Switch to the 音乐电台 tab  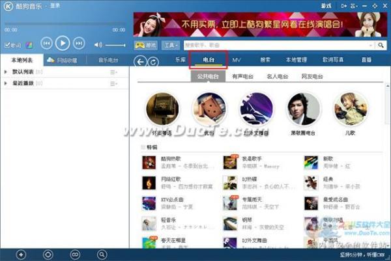[108, 60]
